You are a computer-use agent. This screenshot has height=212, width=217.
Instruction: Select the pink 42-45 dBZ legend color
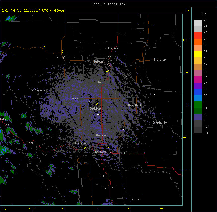(x=198, y=73)
